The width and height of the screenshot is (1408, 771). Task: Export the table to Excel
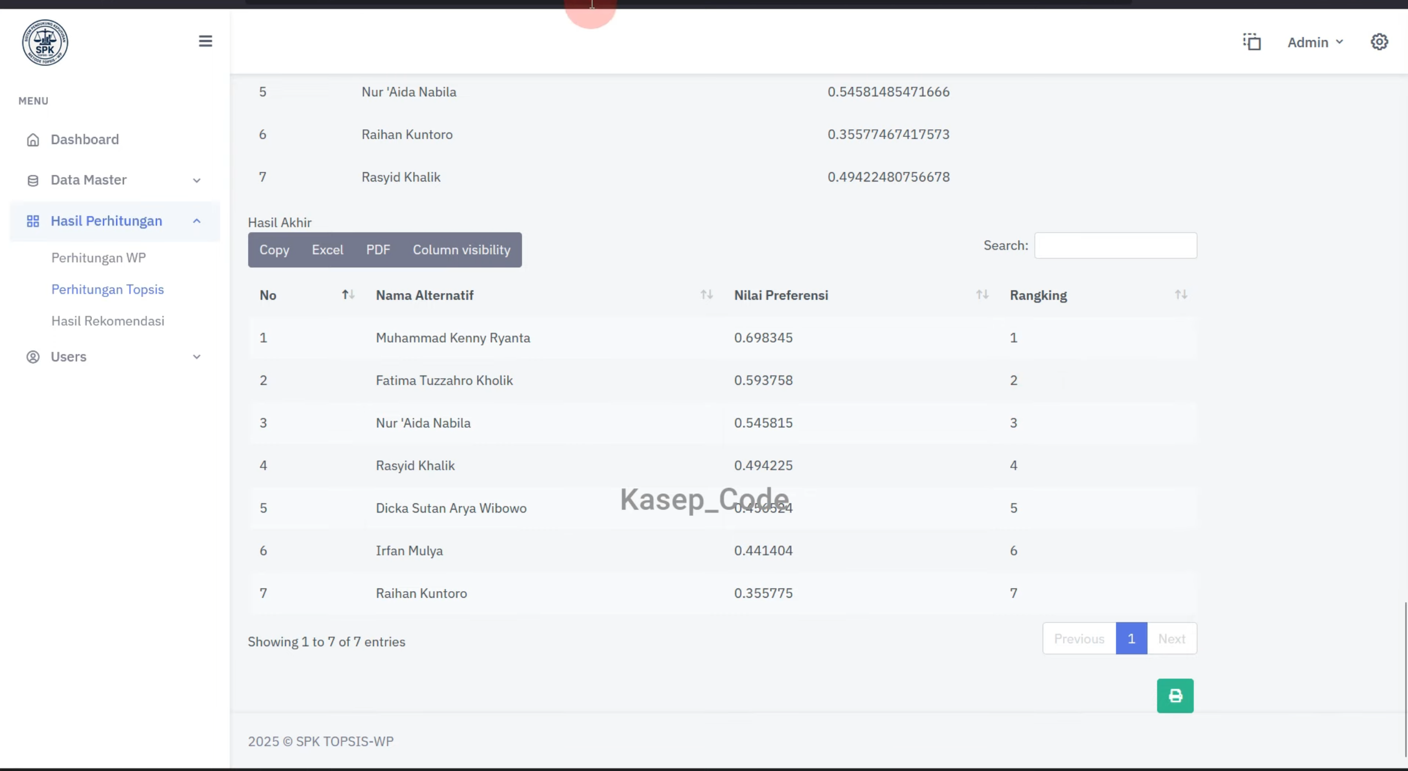[327, 250]
